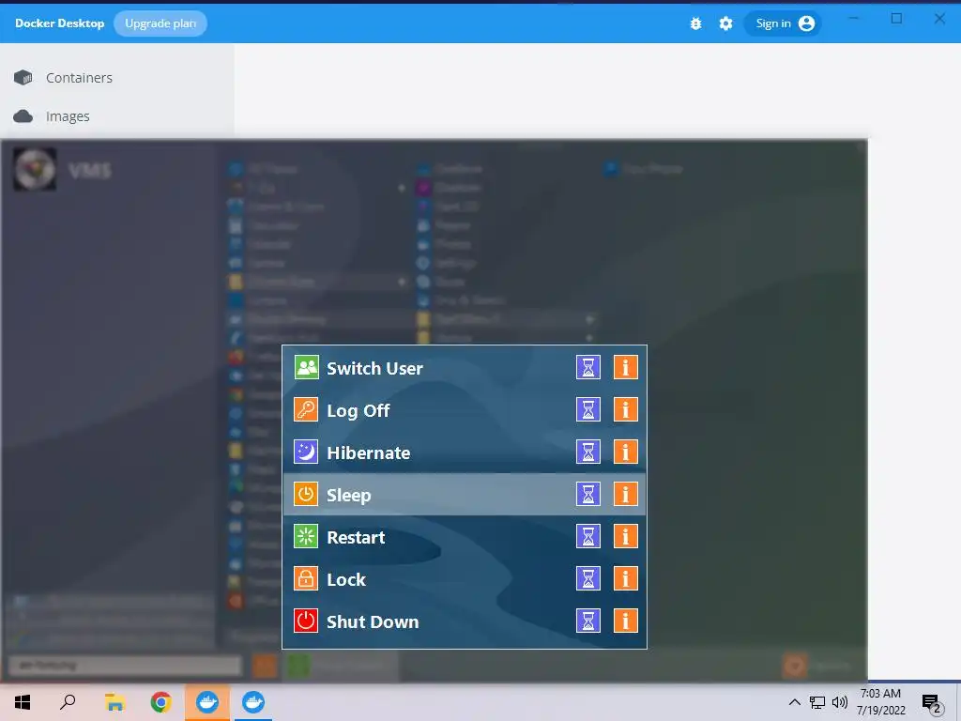This screenshot has height=721, width=961.
Task: Launch Google Chrome from the taskbar
Action: click(161, 702)
